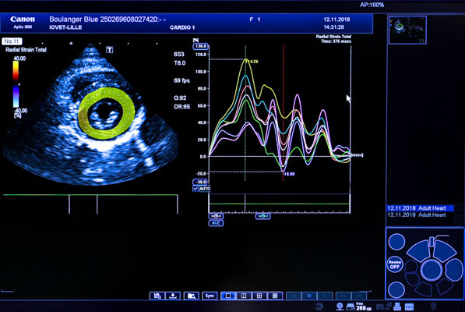
Task: Click the AVC button below the graph
Action: click(216, 223)
